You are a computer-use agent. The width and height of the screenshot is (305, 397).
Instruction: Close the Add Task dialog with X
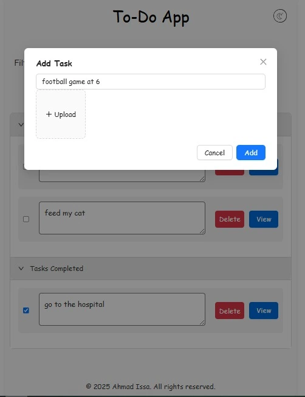coord(263,61)
